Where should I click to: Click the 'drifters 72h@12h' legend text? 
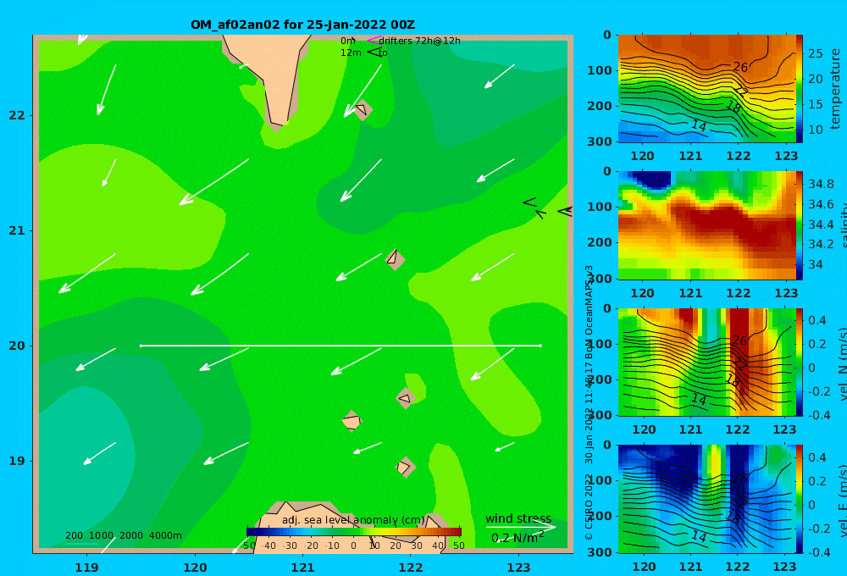pyautogui.click(x=420, y=41)
